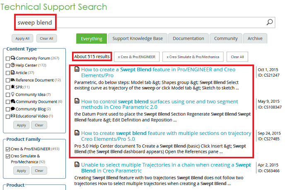The image size is (290, 190).
Task: Click the 'ID: CS63466' text
Action: pos(268,171)
